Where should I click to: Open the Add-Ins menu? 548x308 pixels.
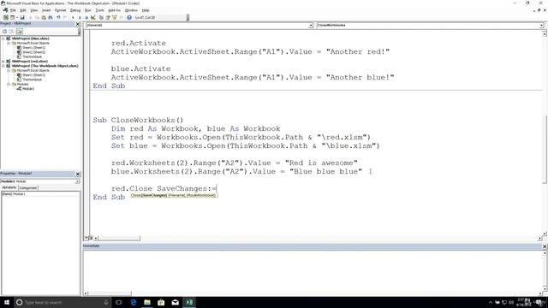point(114,10)
